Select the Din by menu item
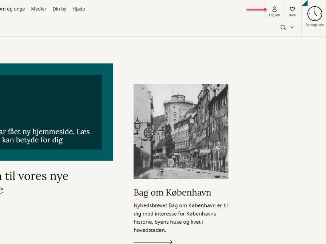 [59, 9]
